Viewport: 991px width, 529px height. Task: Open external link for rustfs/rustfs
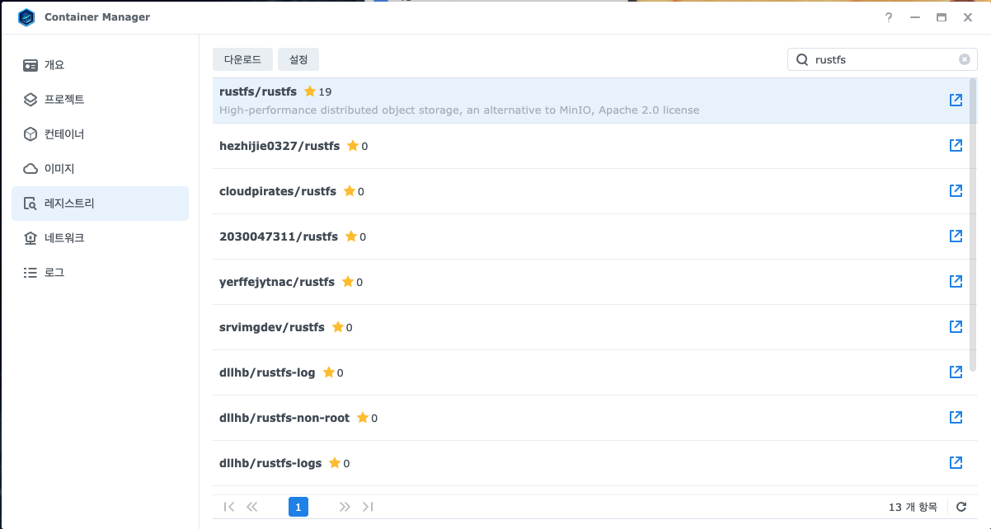tap(956, 101)
